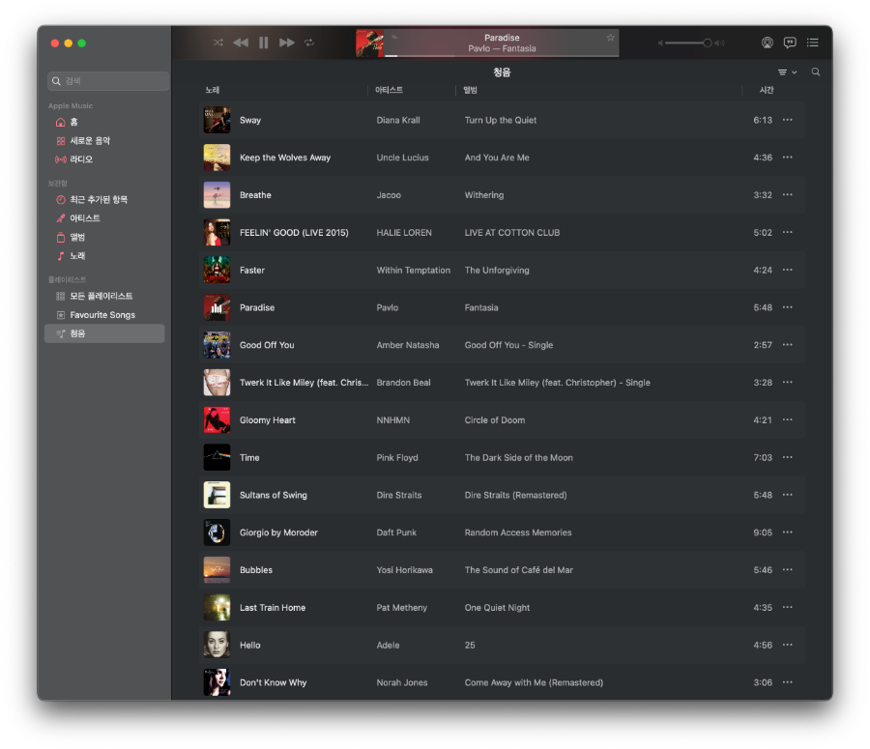The image size is (870, 749).
Task: Show the lyrics panel
Action: pyautogui.click(x=790, y=43)
